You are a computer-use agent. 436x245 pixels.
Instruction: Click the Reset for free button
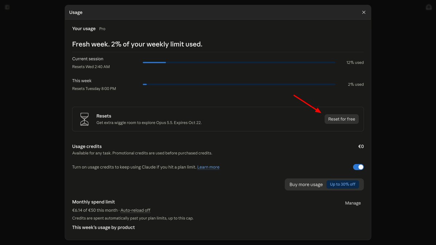coord(341,119)
